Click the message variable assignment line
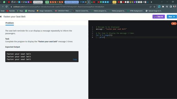The height and width of the screenshot is (99, 177). coord(111,29)
